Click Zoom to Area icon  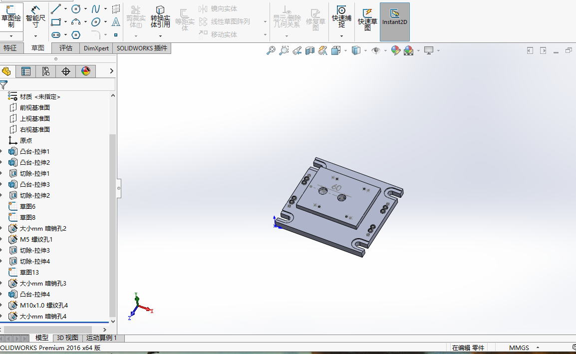click(284, 50)
